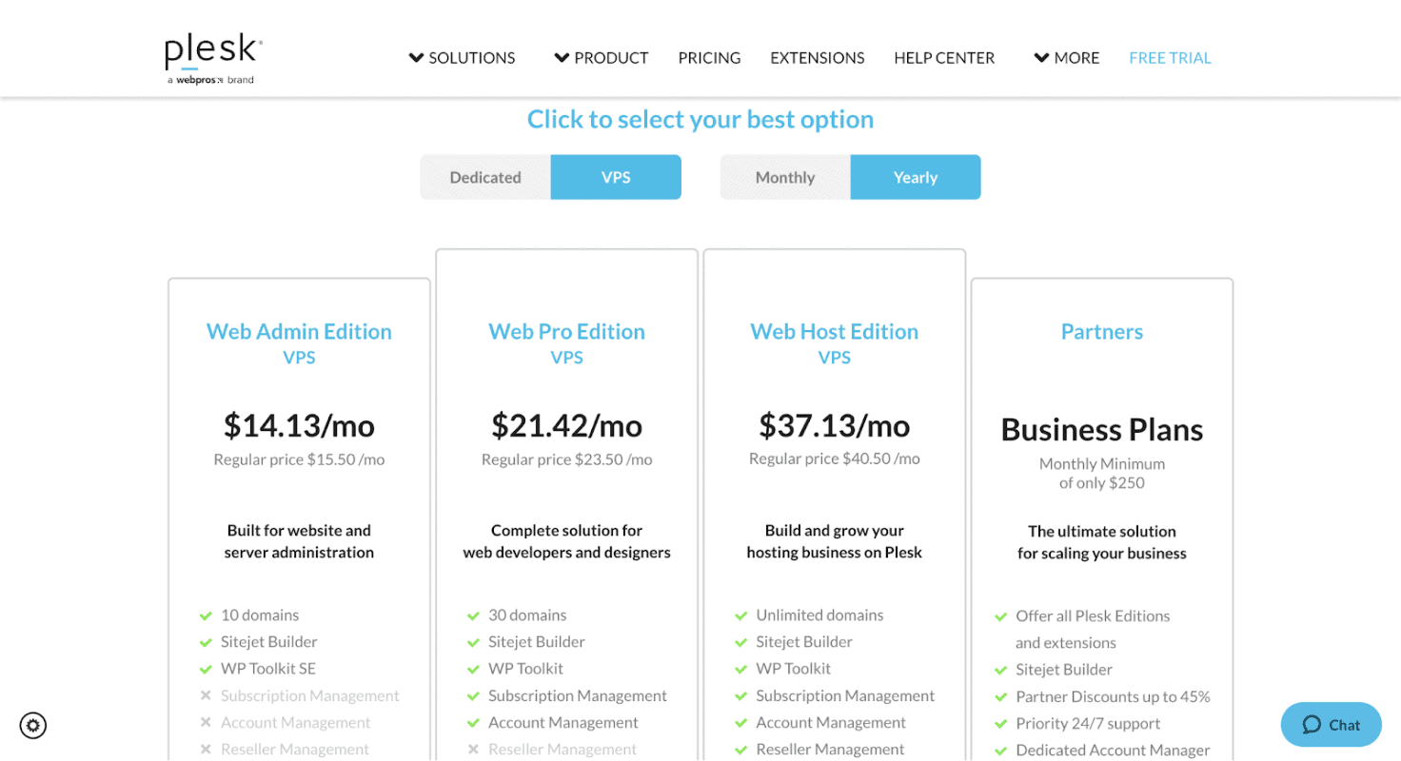Expand the More dropdown menu
The image size is (1401, 761).
(1067, 58)
